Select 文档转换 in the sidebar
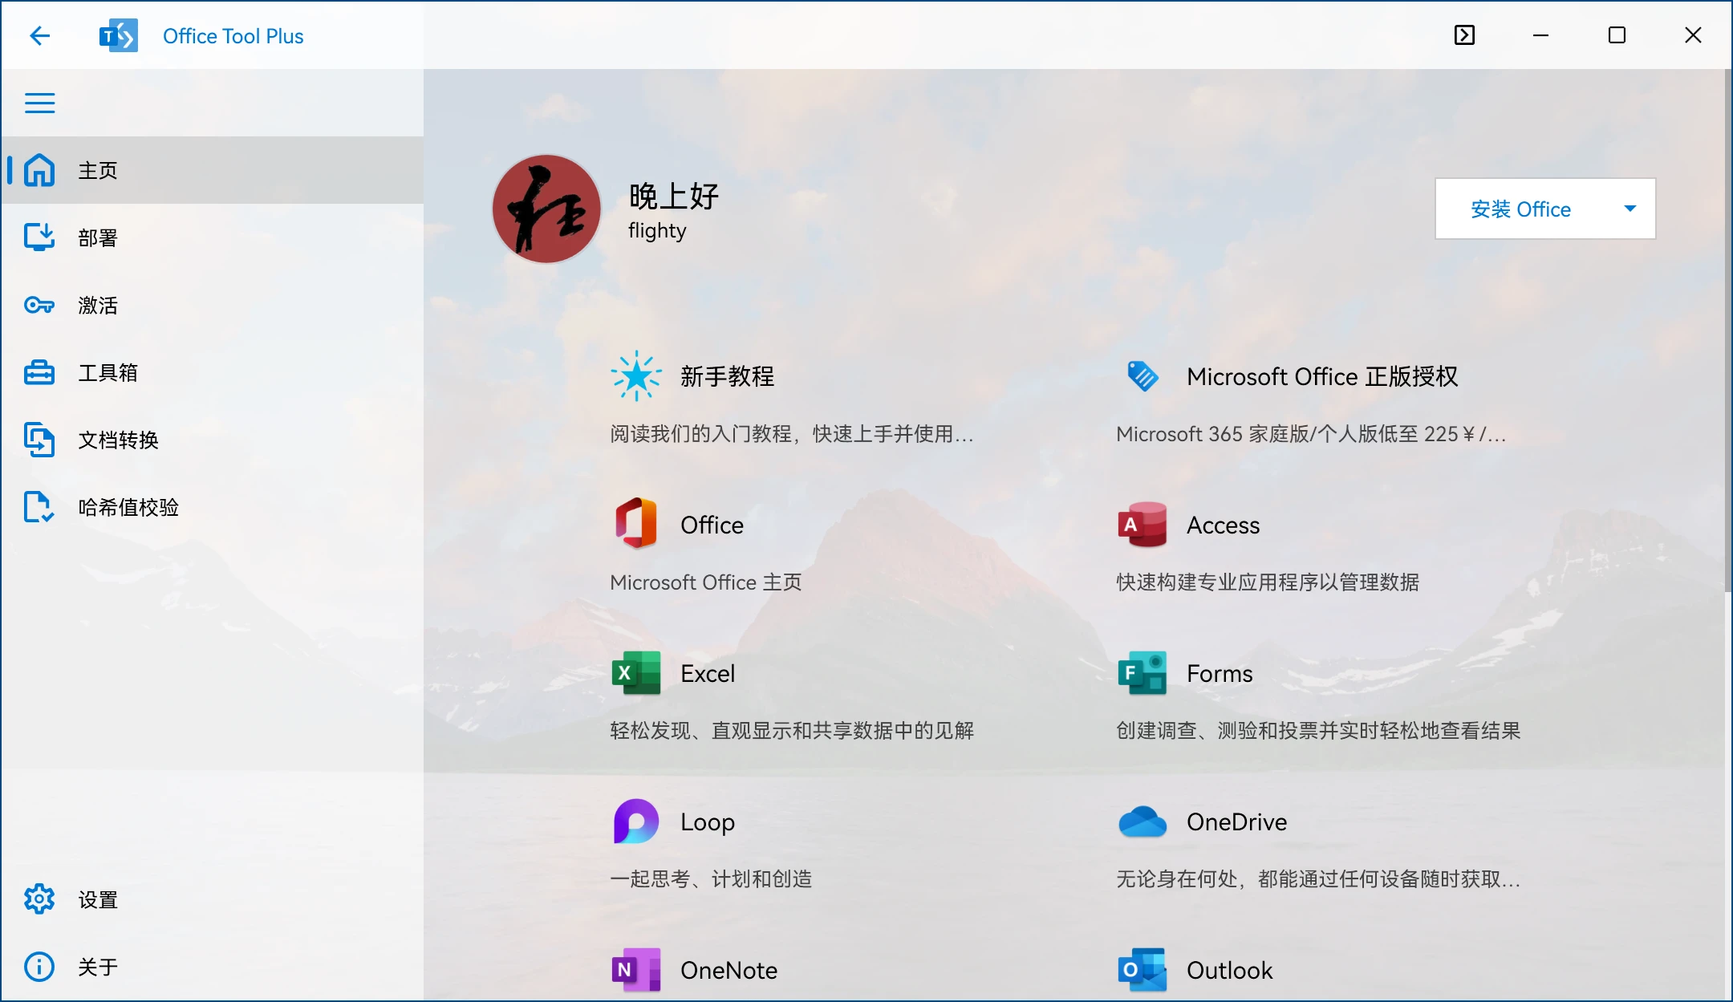The image size is (1733, 1002). point(118,440)
